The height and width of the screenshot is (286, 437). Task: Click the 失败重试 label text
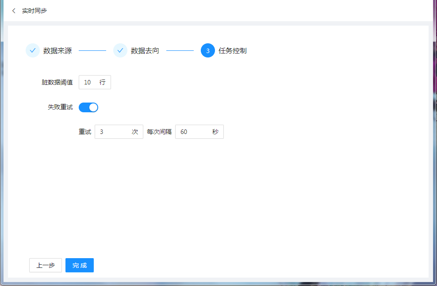pyautogui.click(x=61, y=107)
